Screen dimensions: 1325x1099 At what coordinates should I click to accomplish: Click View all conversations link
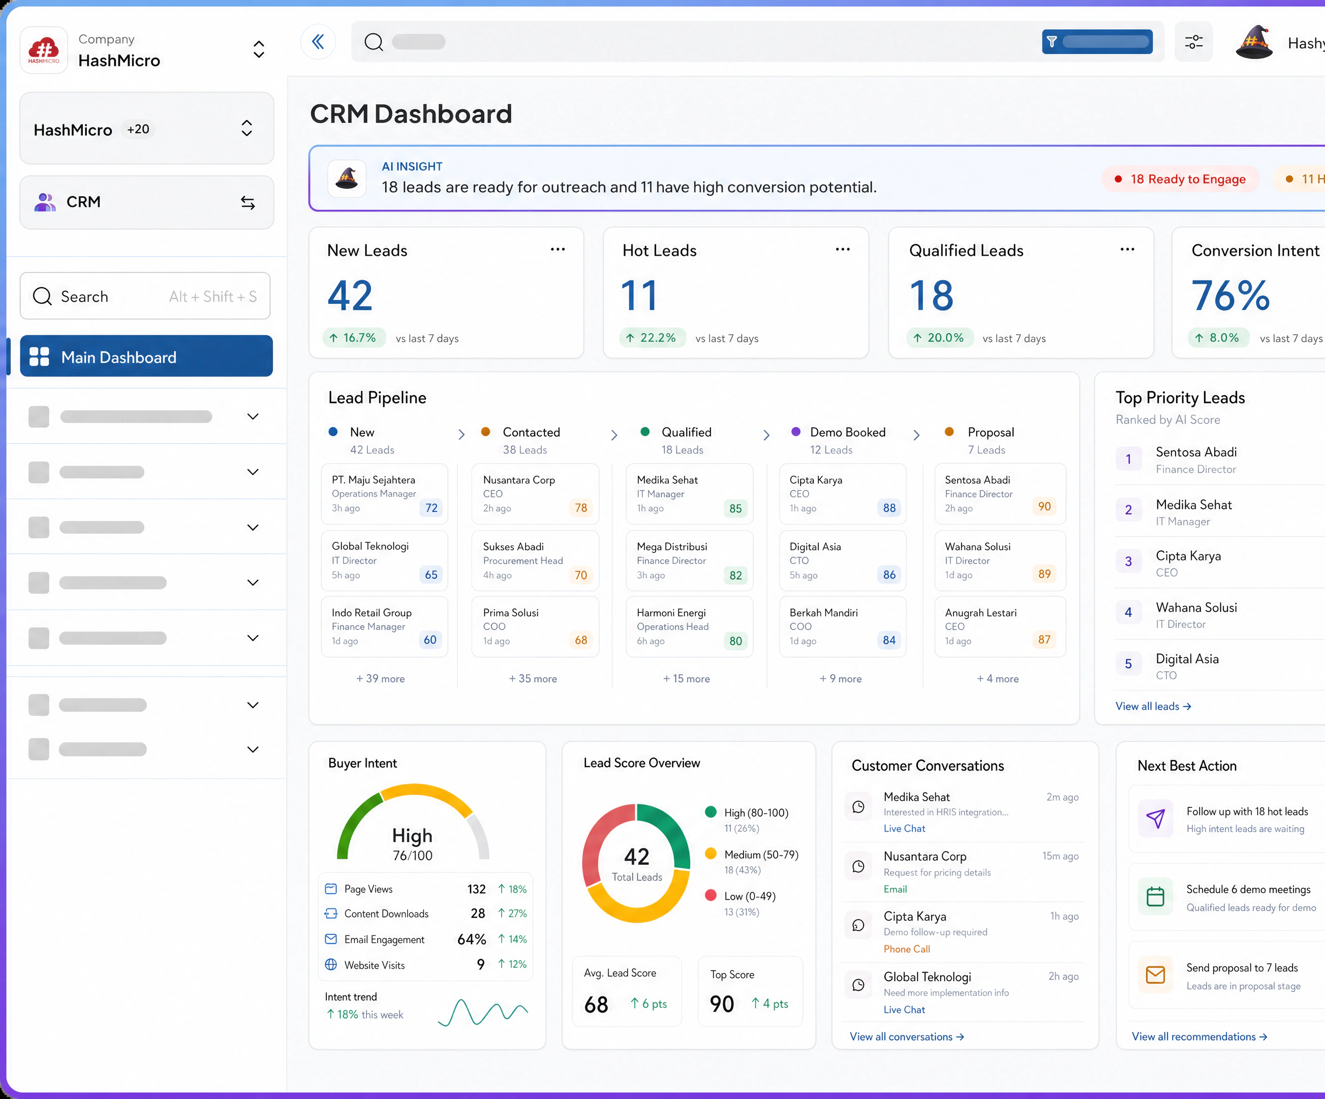[907, 1037]
